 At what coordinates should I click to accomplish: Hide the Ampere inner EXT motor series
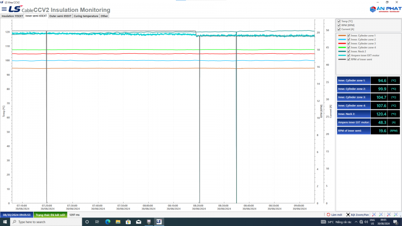(349, 55)
